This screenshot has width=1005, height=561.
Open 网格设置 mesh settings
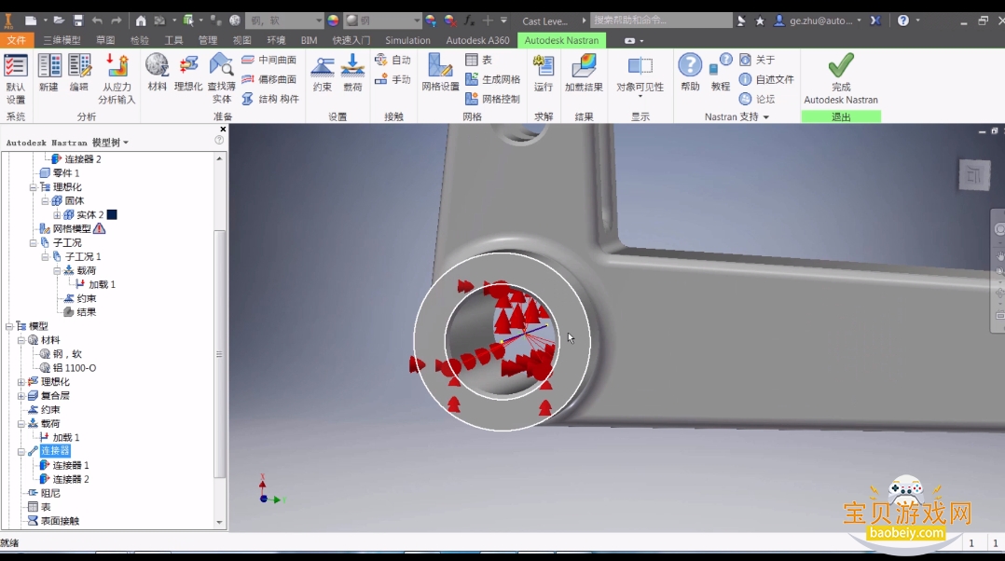tap(440, 73)
